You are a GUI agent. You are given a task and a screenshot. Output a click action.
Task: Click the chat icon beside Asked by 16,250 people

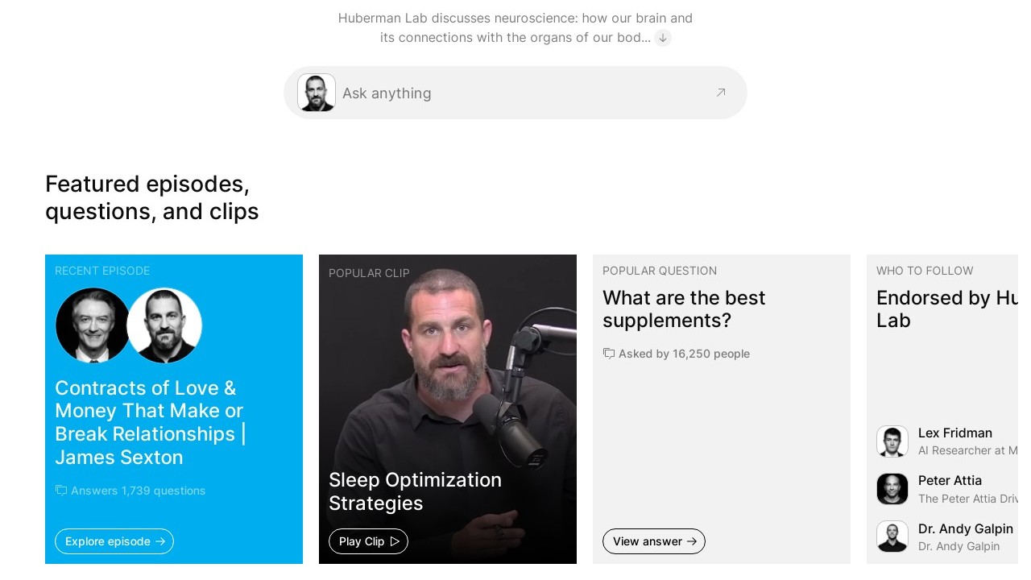coord(609,354)
